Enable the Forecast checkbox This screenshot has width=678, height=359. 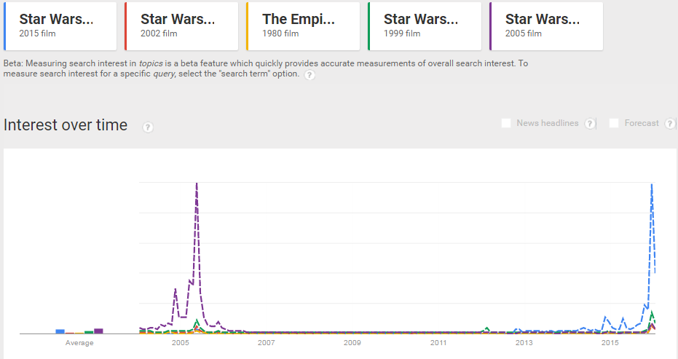(x=614, y=123)
